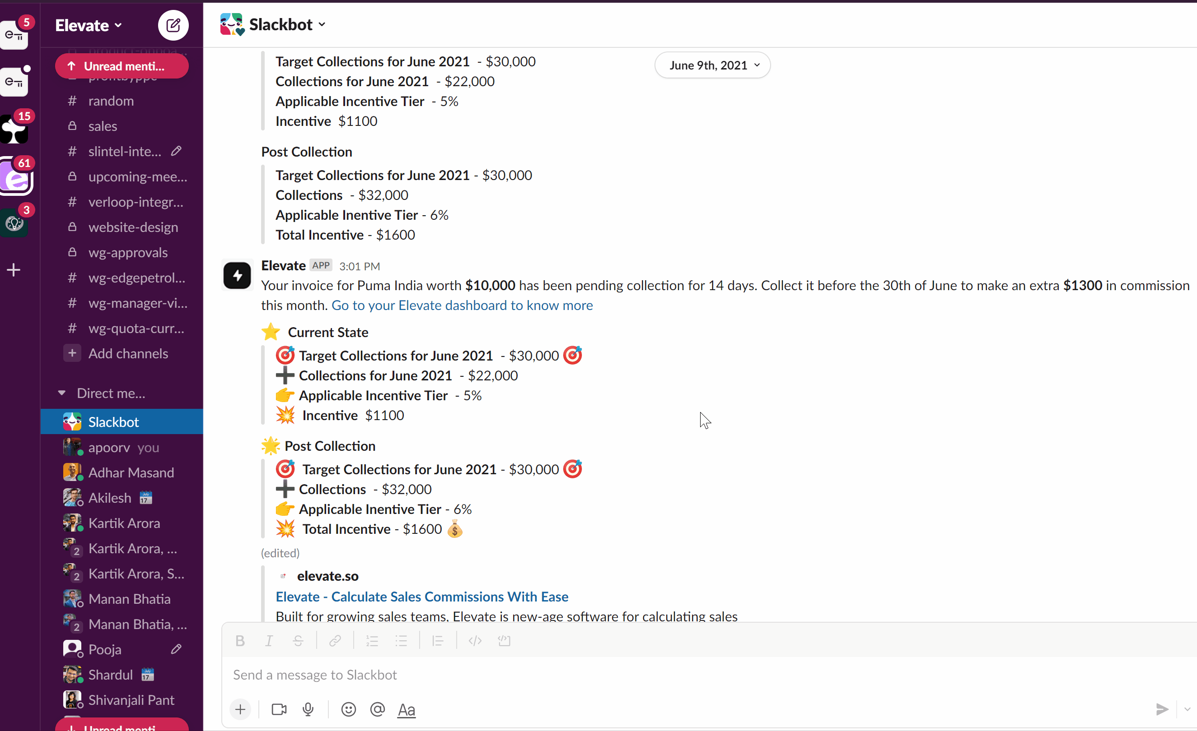Insert a code block
Screen dimensions: 1197x731
tap(504, 641)
